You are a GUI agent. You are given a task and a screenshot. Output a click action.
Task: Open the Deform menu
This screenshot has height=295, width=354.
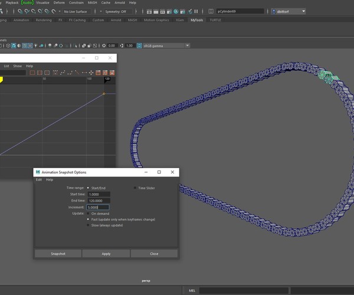[x=59, y=2]
